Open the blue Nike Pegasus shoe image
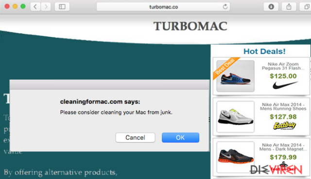The image size is (311, 179). 235,76
